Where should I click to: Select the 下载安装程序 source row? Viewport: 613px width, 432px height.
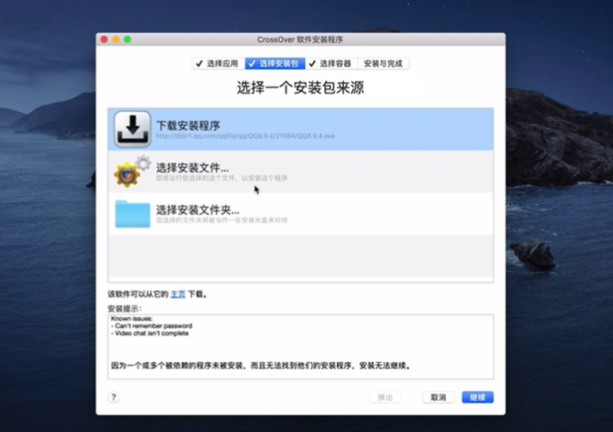click(300, 129)
